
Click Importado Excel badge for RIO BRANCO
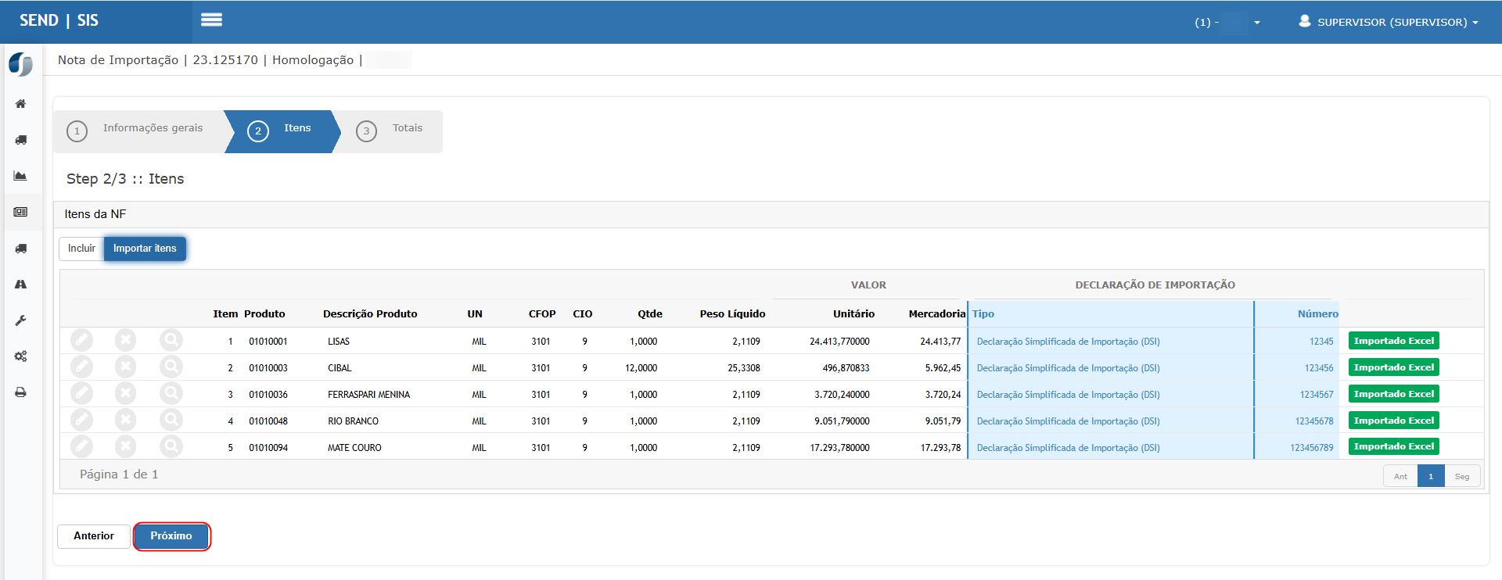coord(1393,421)
